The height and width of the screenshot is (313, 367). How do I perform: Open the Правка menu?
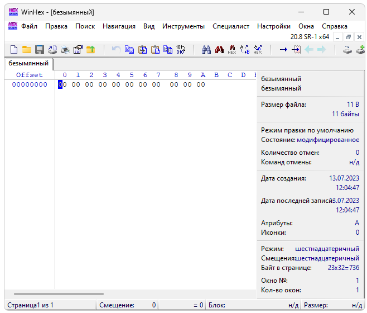[56, 26]
